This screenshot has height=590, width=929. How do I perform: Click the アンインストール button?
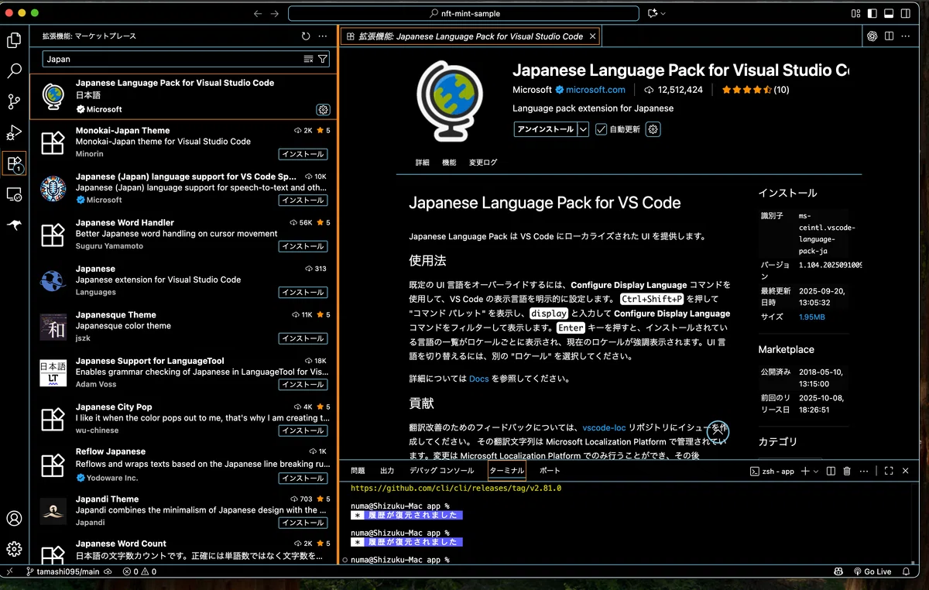point(546,129)
